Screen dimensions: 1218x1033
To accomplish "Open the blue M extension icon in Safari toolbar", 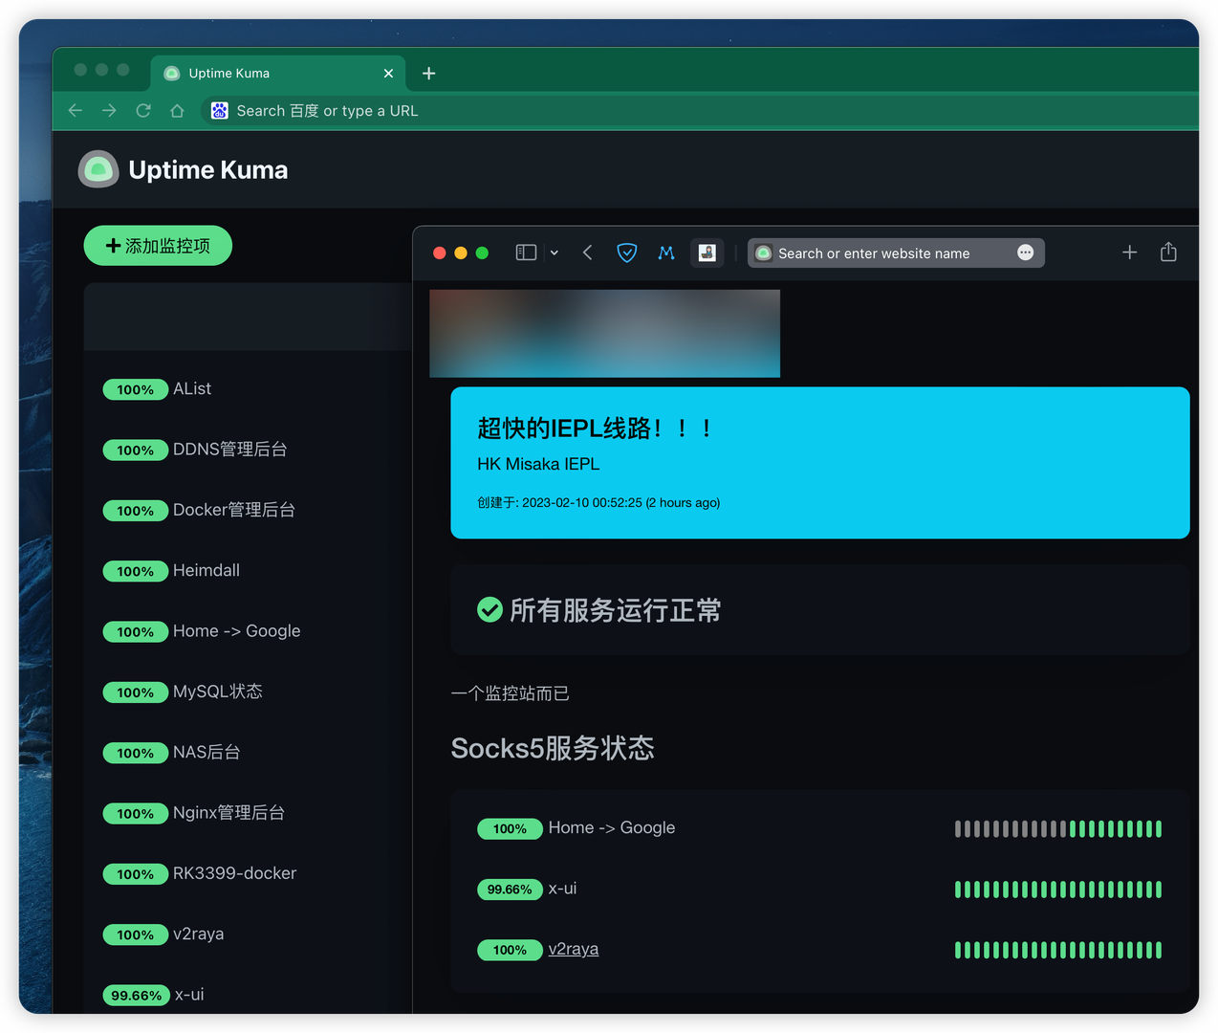I will tap(666, 253).
